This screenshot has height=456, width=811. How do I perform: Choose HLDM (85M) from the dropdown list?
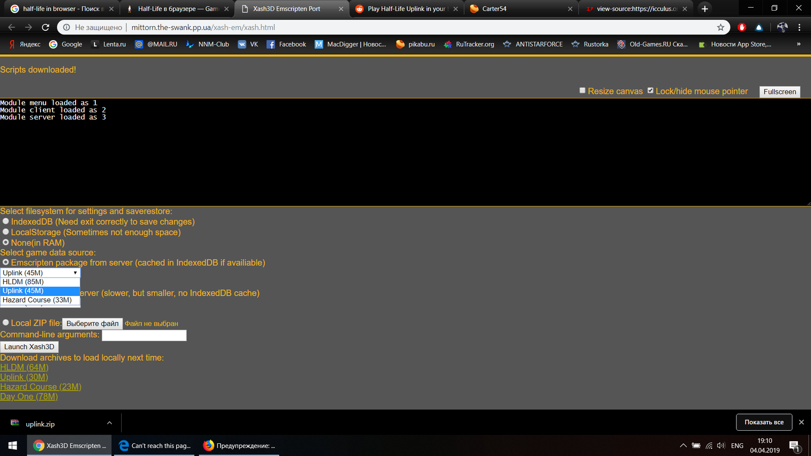pos(40,282)
